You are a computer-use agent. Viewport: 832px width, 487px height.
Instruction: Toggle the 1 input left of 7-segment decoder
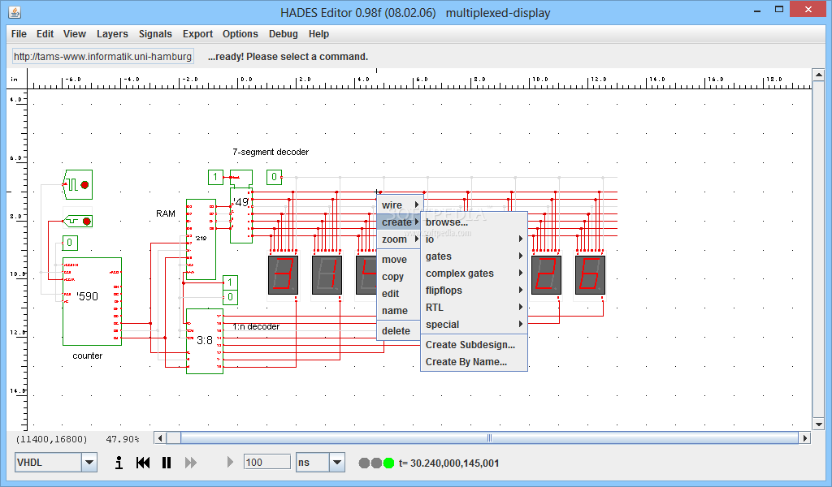(x=215, y=177)
